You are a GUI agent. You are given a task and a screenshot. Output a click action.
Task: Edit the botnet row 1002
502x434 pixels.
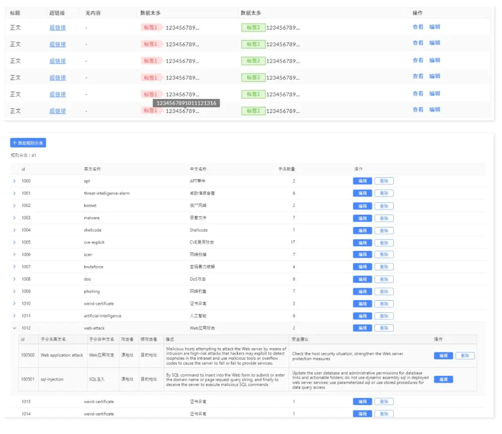(x=363, y=206)
